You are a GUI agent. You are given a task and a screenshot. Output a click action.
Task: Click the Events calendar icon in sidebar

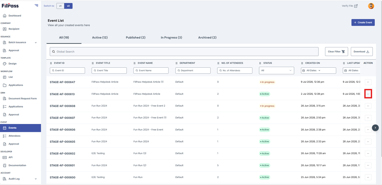4,128
